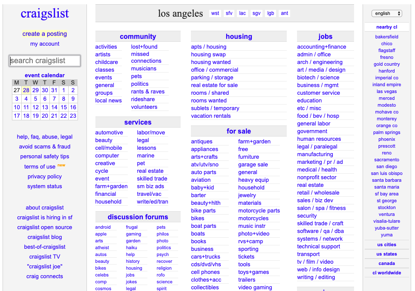Select the ant area tab
This screenshot has width=415, height=291.
285,13
